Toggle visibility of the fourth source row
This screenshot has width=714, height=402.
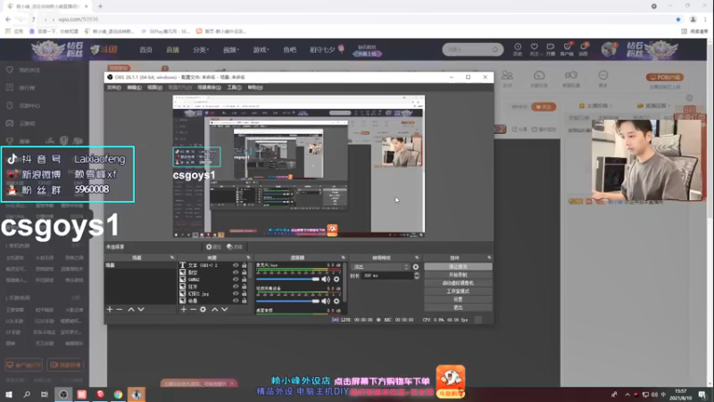236,286
